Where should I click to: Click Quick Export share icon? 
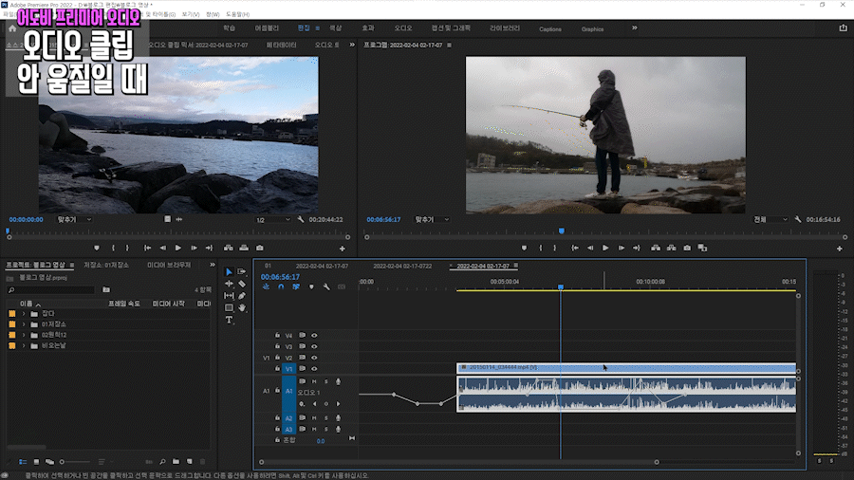tap(844, 28)
